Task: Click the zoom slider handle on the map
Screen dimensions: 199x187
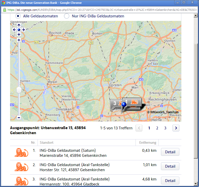Action: tap(19, 90)
